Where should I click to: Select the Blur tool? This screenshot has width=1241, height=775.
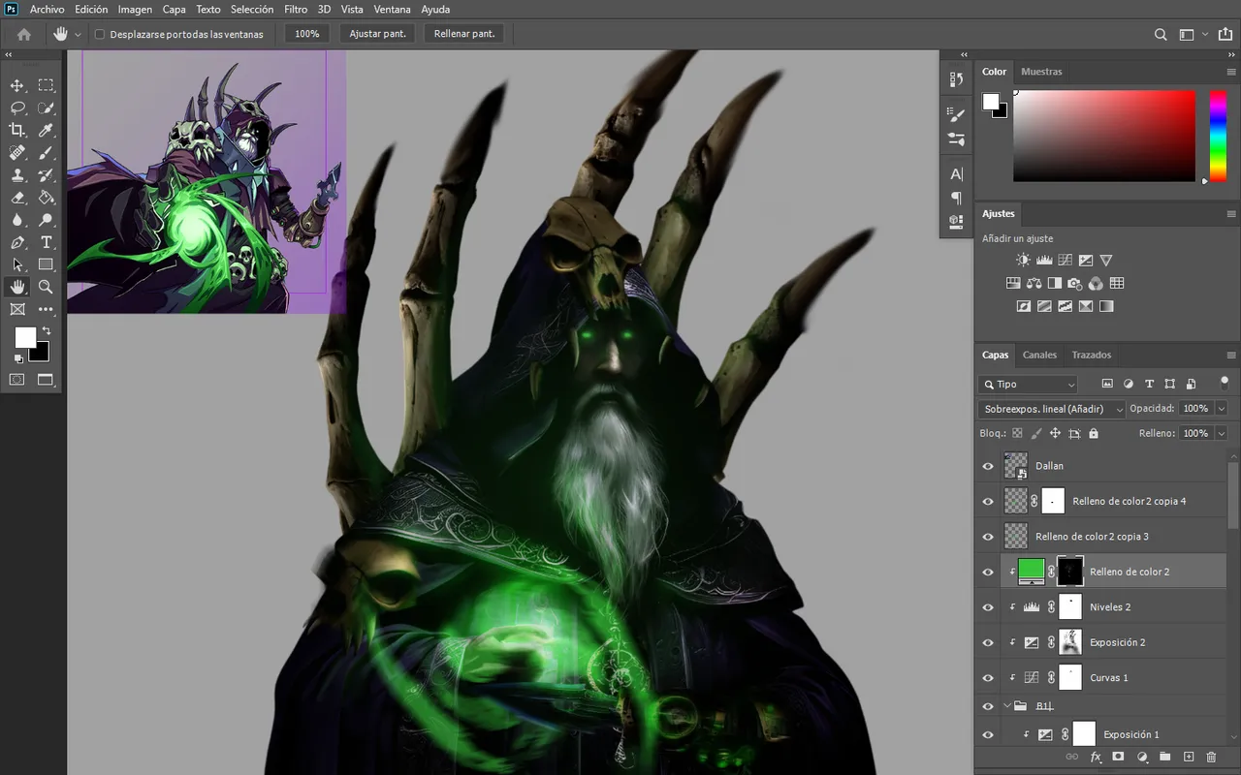point(17,220)
